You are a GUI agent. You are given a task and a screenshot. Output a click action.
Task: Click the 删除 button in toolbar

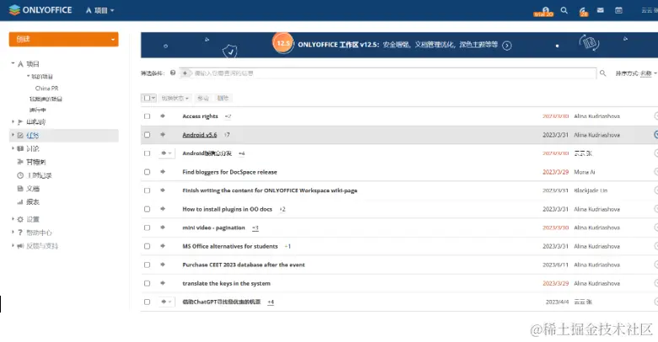tap(223, 98)
